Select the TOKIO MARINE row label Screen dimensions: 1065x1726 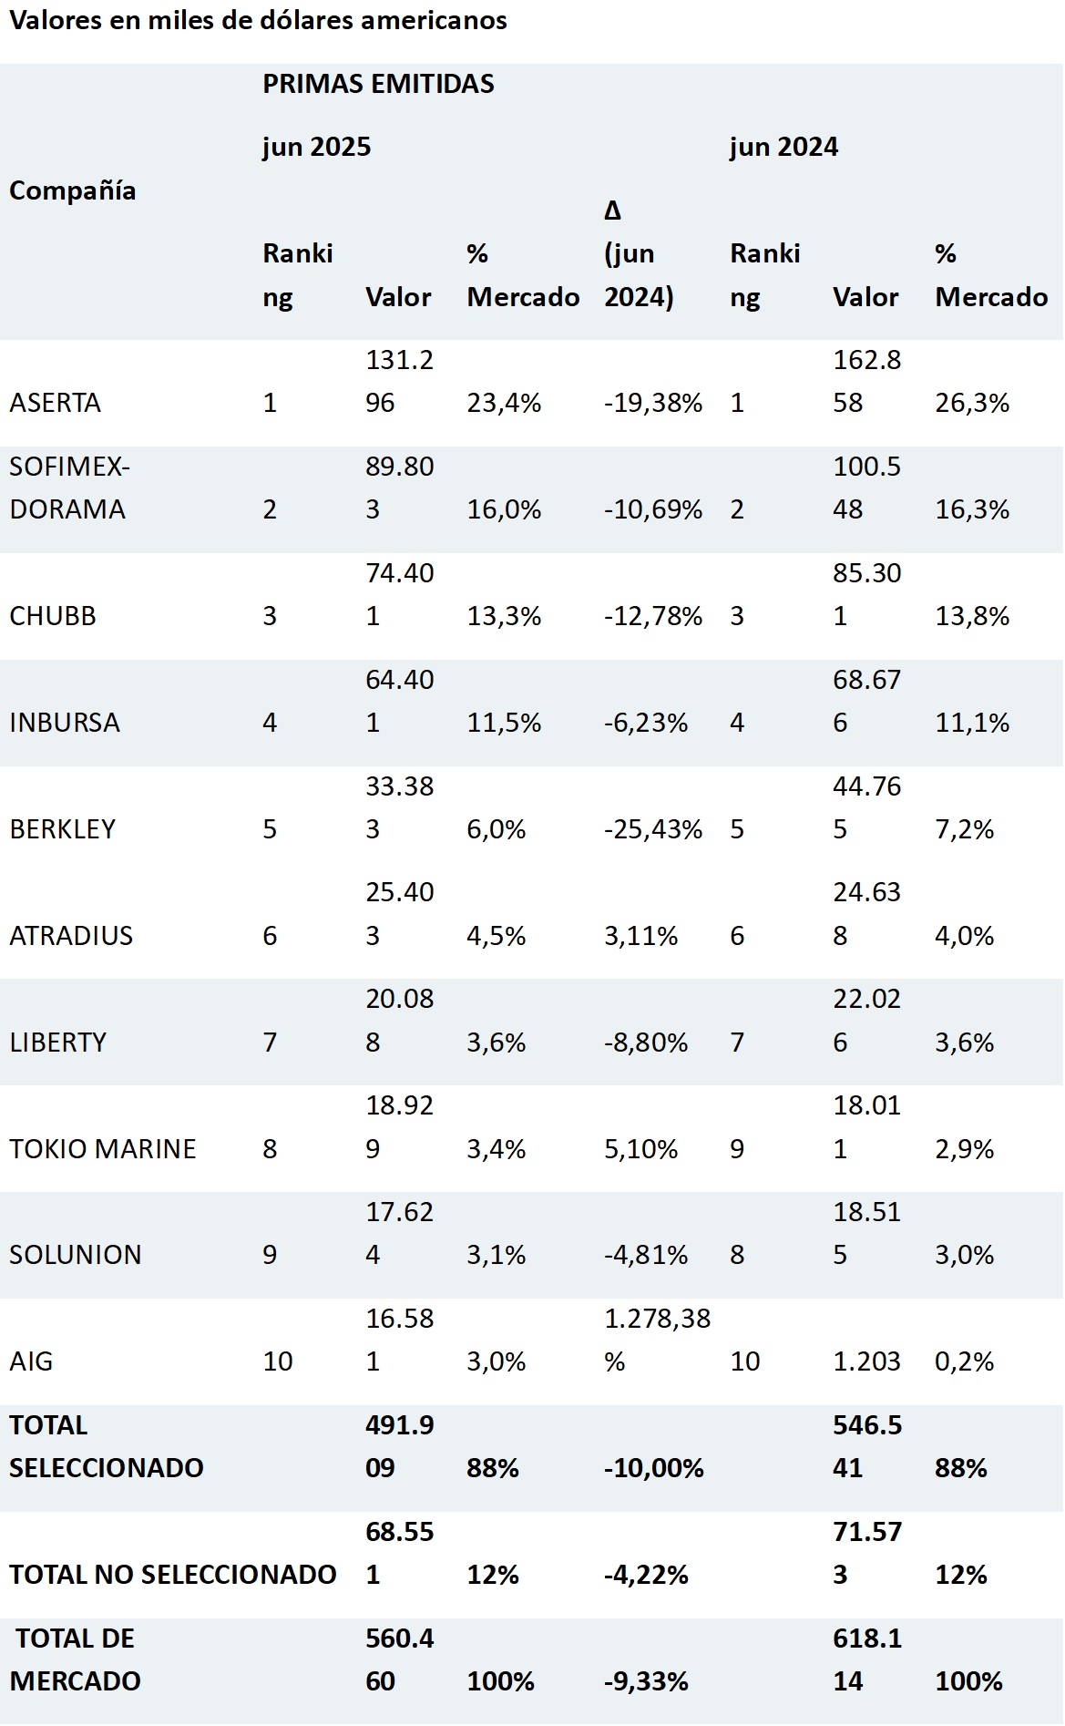(x=103, y=1149)
